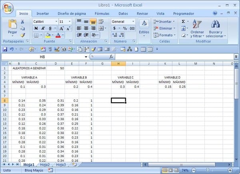Click the Autosuma sigma icon

[183, 22]
